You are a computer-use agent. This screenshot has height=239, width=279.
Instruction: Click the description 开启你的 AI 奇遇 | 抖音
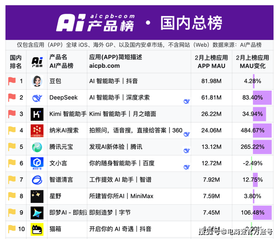tap(120, 229)
